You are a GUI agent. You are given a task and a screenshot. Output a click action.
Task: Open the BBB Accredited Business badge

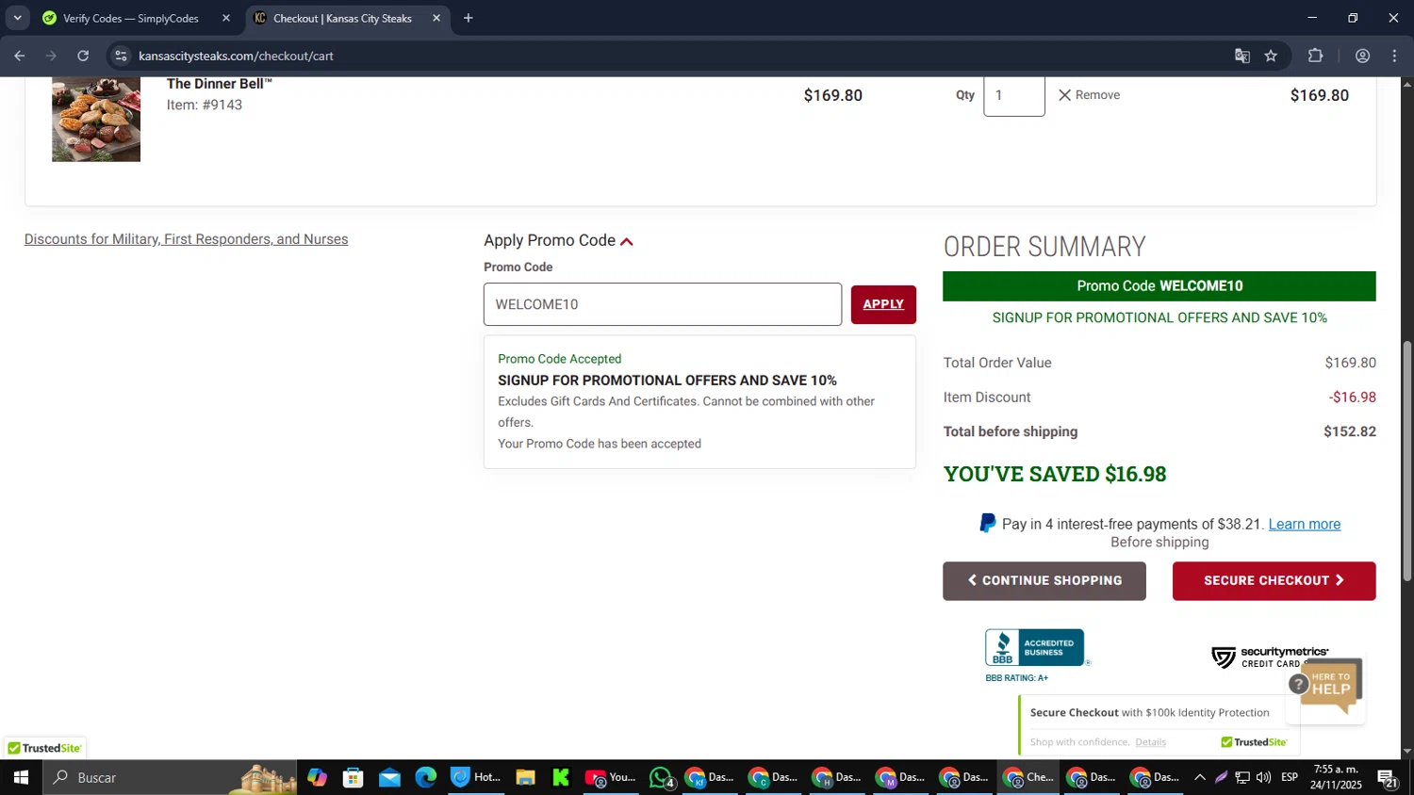[1036, 648]
